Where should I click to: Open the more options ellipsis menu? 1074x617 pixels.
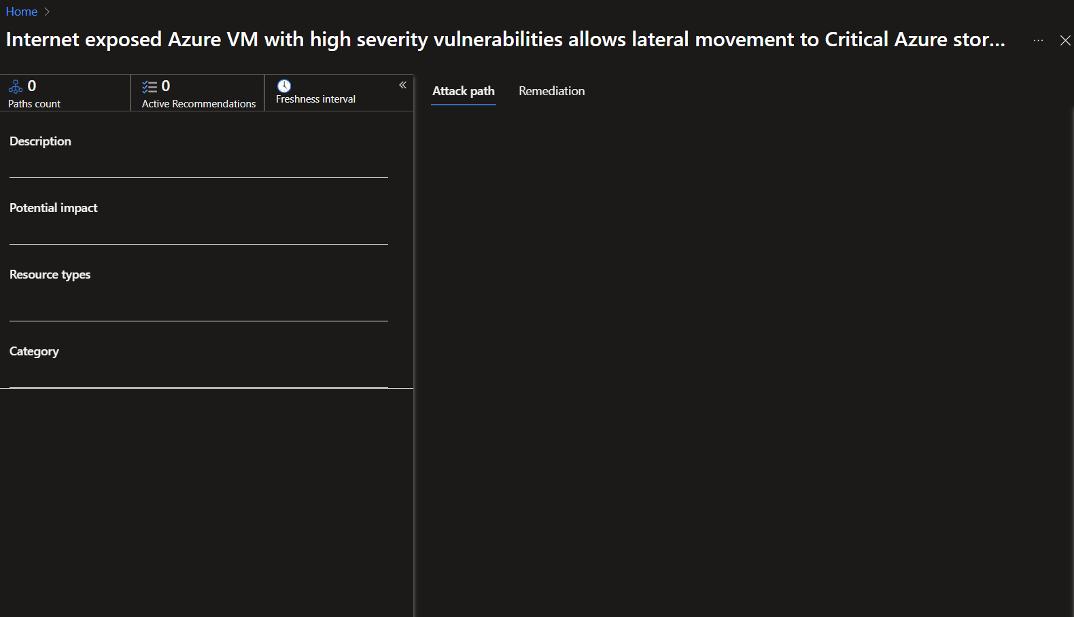click(x=1038, y=41)
